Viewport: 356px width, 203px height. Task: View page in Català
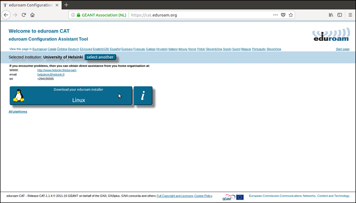click(x=52, y=49)
